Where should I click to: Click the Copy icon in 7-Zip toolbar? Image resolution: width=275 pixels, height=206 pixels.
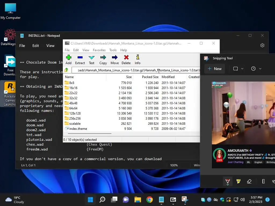tap(103, 60)
